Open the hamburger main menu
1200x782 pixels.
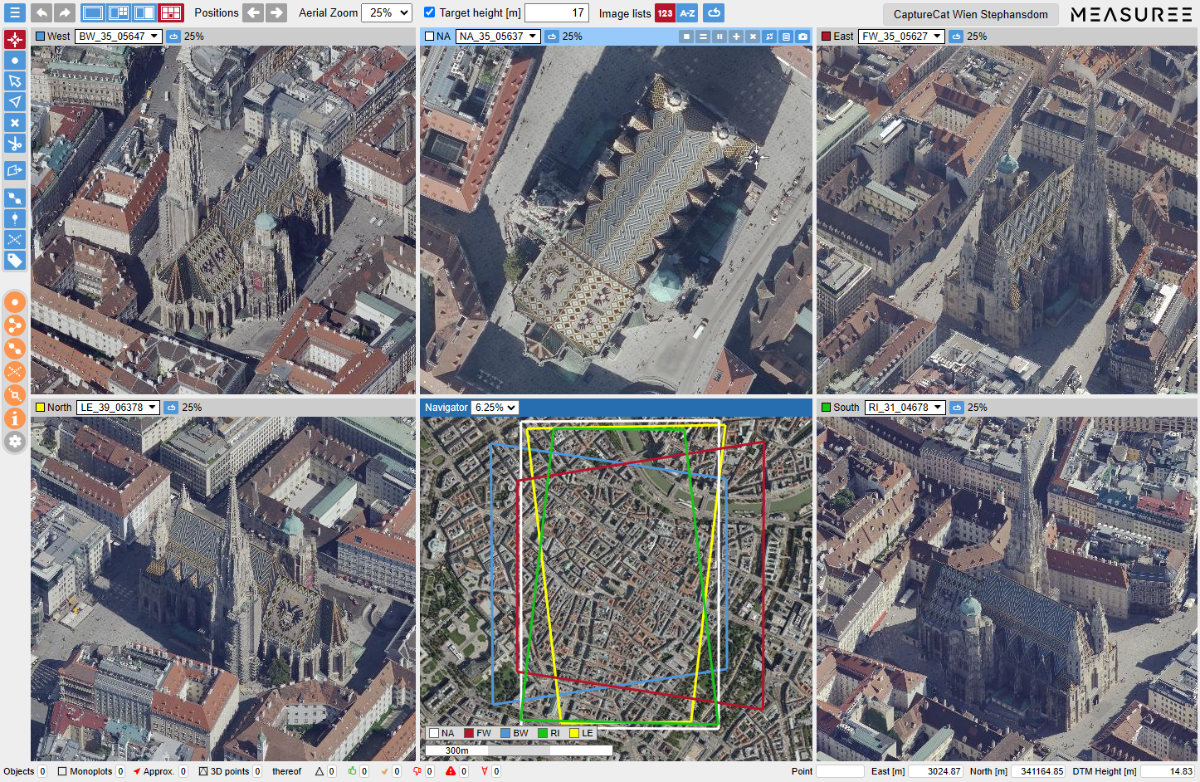[14, 13]
